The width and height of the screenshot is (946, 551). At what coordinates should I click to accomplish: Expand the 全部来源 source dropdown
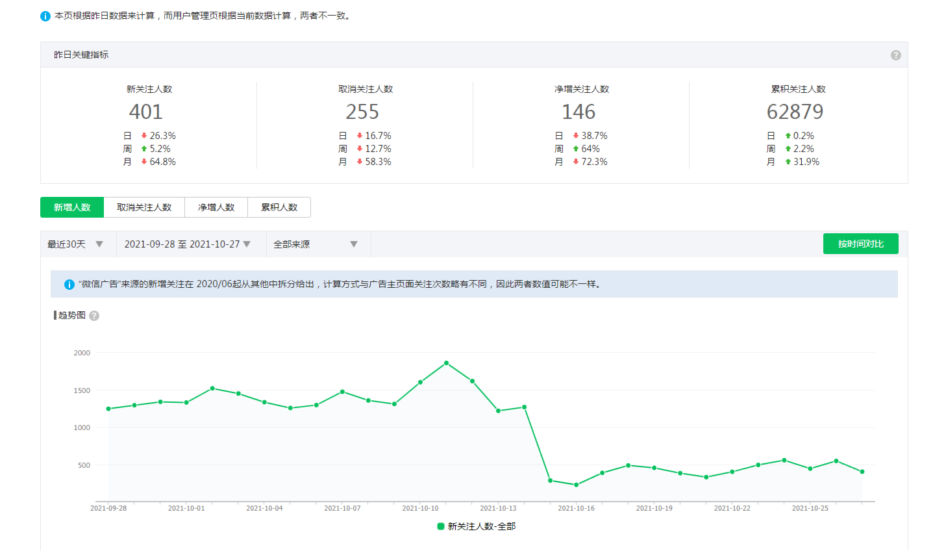coord(316,244)
